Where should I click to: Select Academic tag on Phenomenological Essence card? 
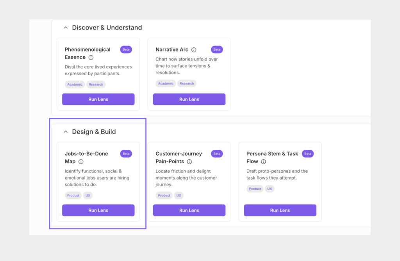[75, 85]
